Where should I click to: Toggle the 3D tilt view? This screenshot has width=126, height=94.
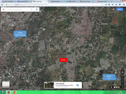122,76
